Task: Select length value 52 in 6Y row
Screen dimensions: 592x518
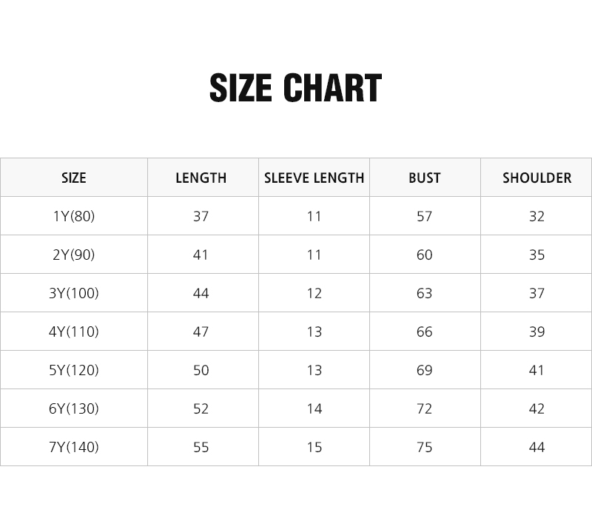Action: [201, 409]
